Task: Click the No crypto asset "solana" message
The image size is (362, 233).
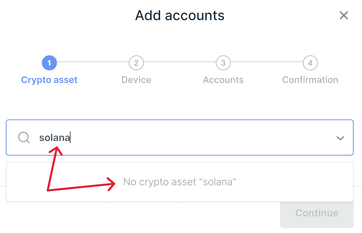Action: (x=180, y=182)
